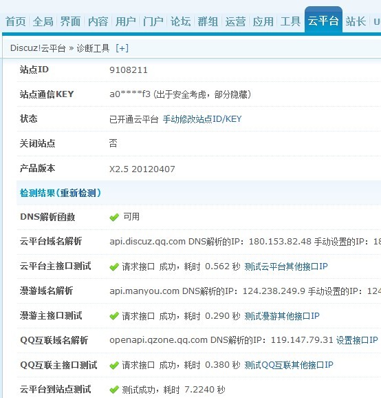The image size is (381, 398).
Task: Click the green checkmark beside DNS解析函数 可用
Action: 114,218
